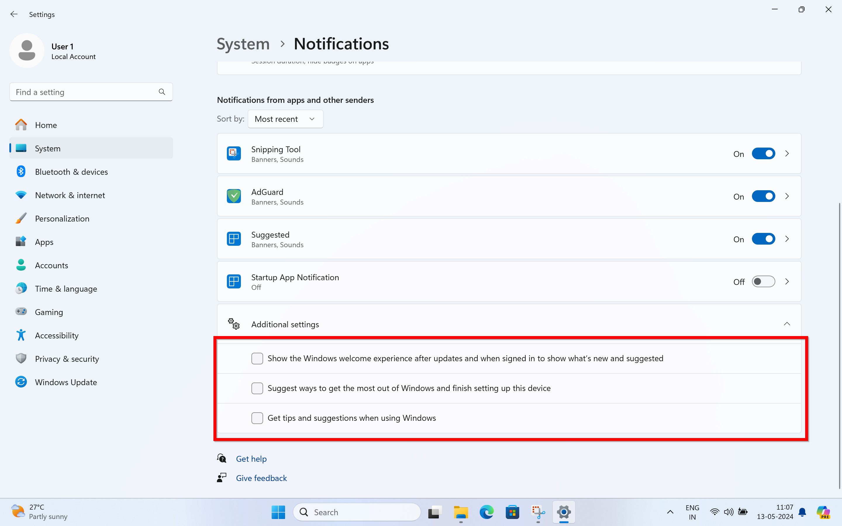Click the search magnifier in Find a setting
This screenshot has width=842, height=526.
(162, 92)
